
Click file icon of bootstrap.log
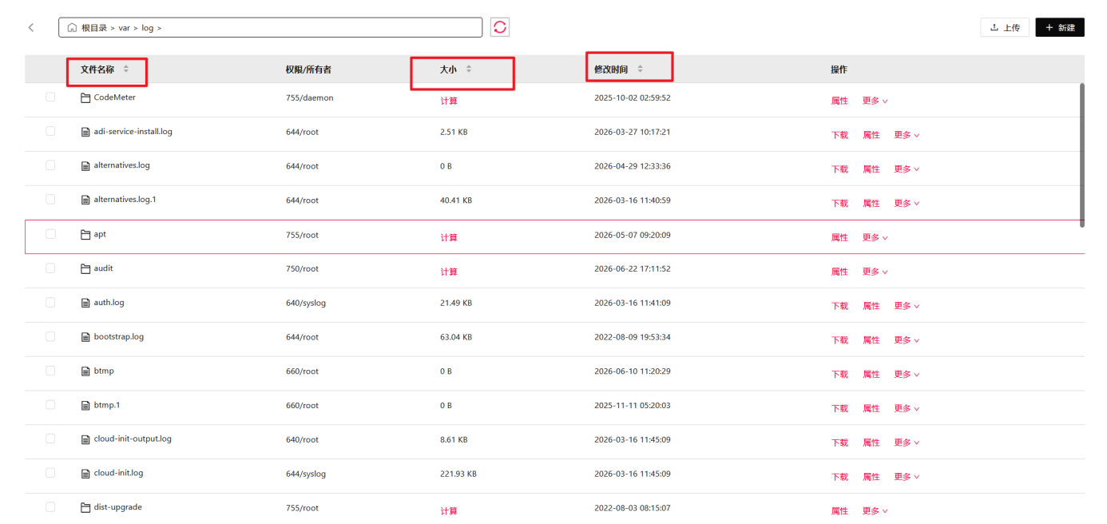click(x=85, y=337)
